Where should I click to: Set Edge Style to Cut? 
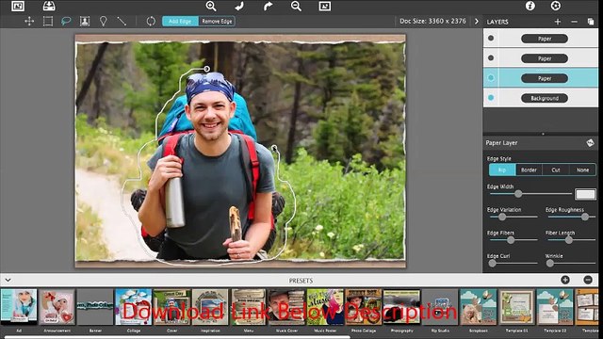[556, 169]
